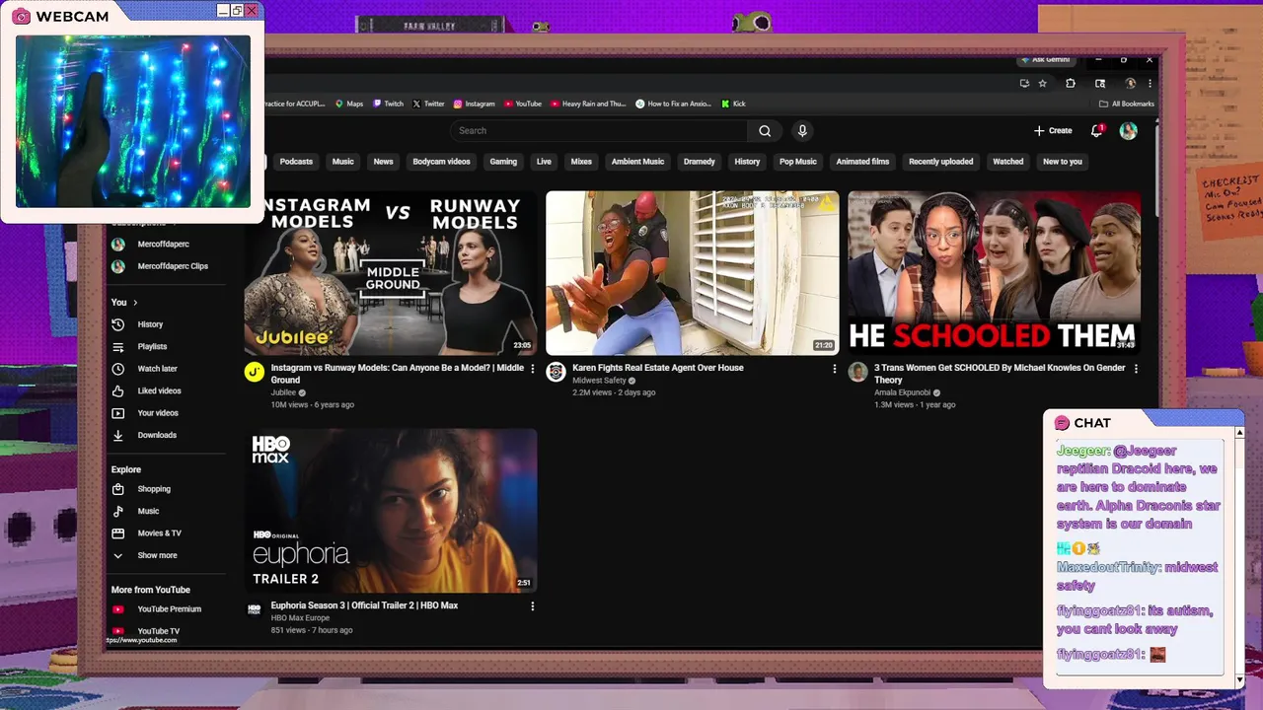Expand the You section chevron
This screenshot has height=710, width=1263.
pos(135,303)
